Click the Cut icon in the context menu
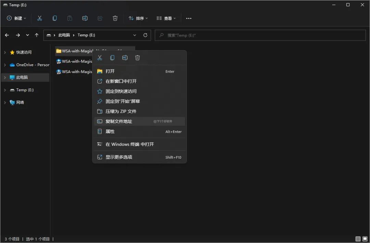This screenshot has height=243, width=370. coord(100,58)
